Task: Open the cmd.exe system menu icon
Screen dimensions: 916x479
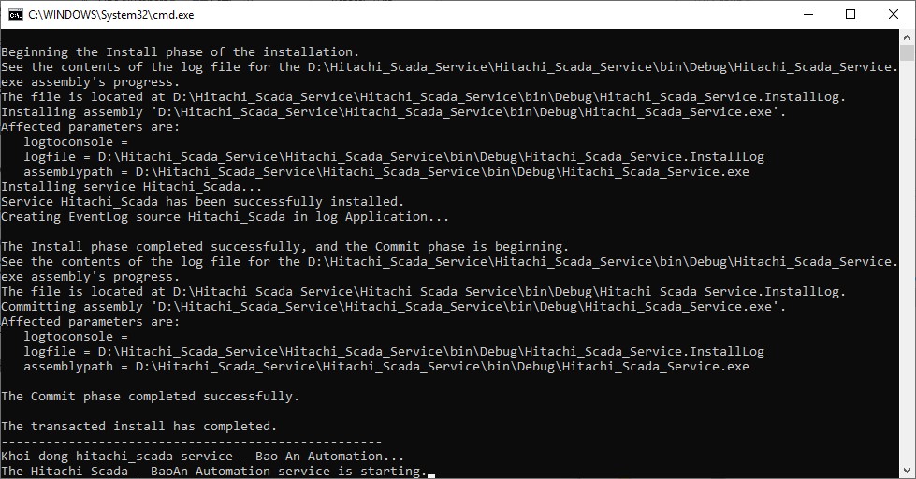Action: point(14,14)
